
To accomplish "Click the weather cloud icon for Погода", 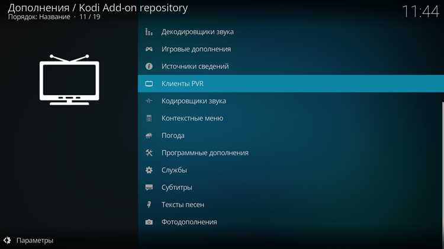I will click(x=149, y=135).
